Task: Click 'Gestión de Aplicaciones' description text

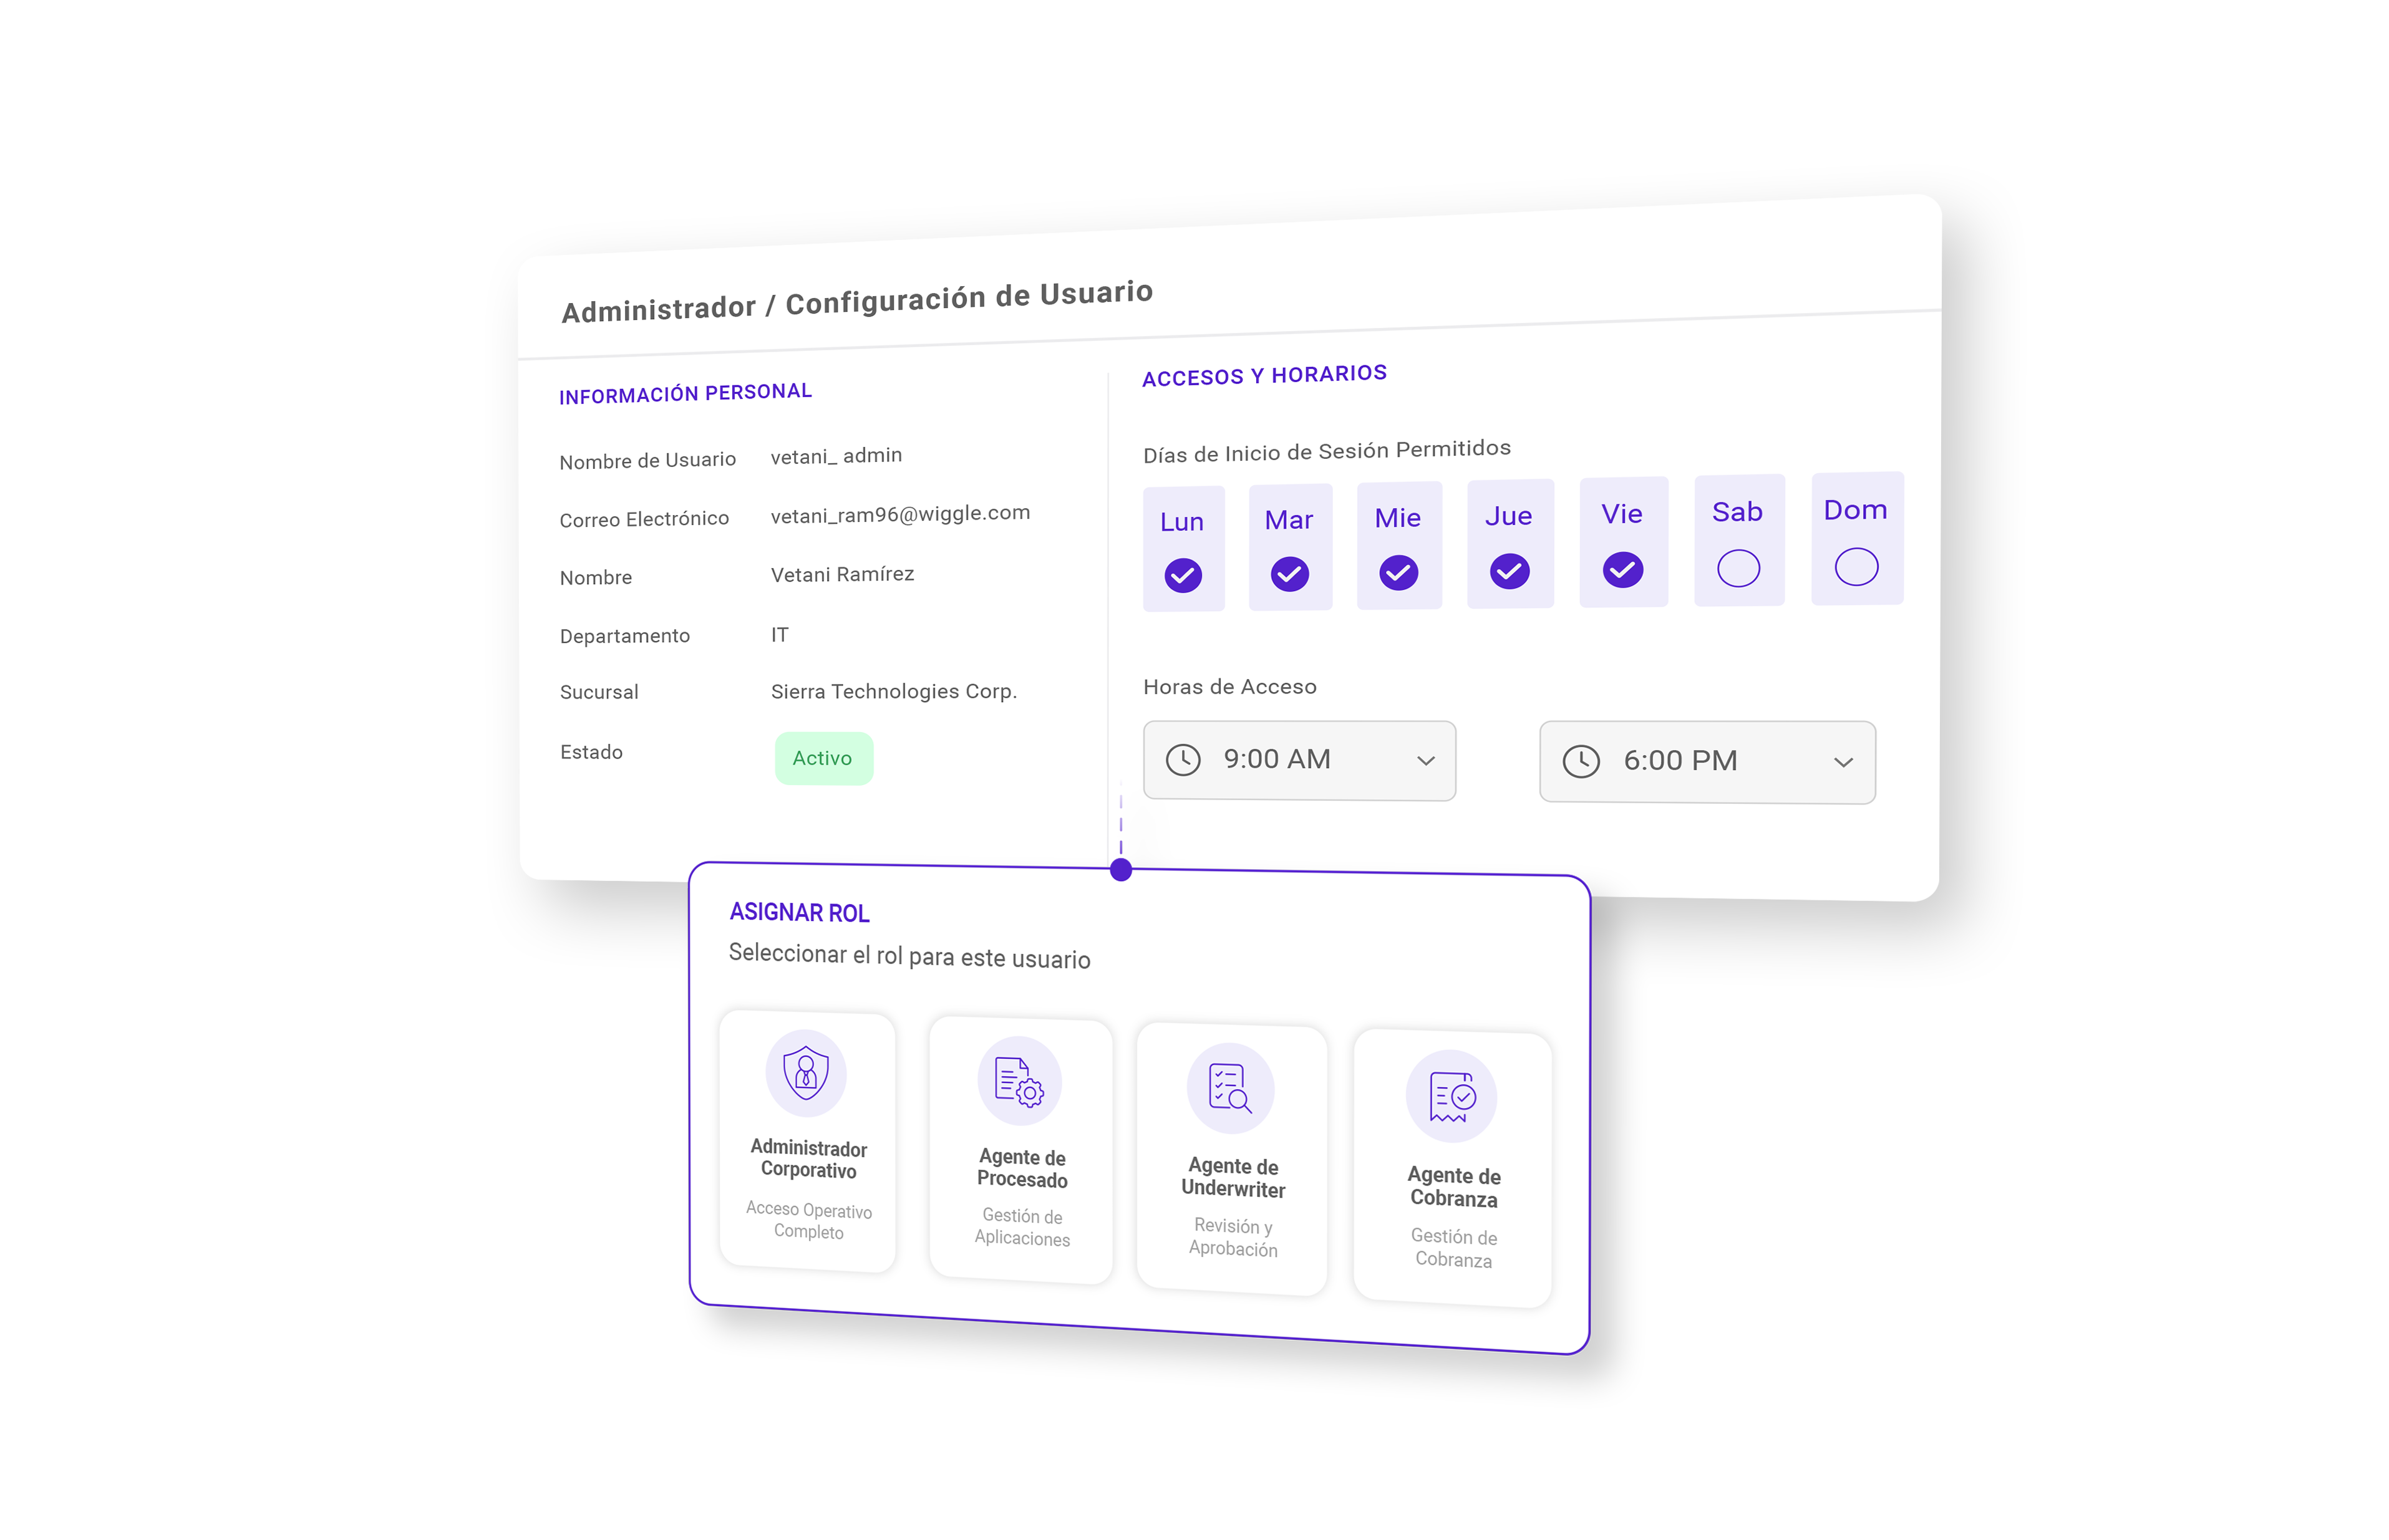Action: 1022,1227
